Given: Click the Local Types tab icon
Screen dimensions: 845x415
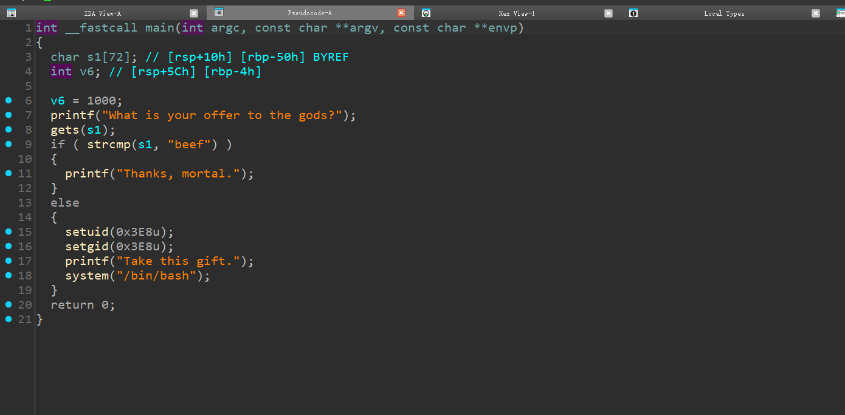Looking at the screenshot, I should click(633, 13).
